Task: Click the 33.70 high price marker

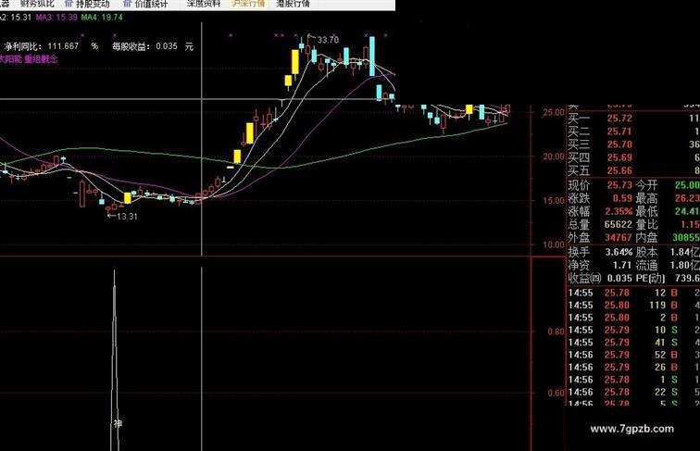Action: pyautogui.click(x=328, y=40)
